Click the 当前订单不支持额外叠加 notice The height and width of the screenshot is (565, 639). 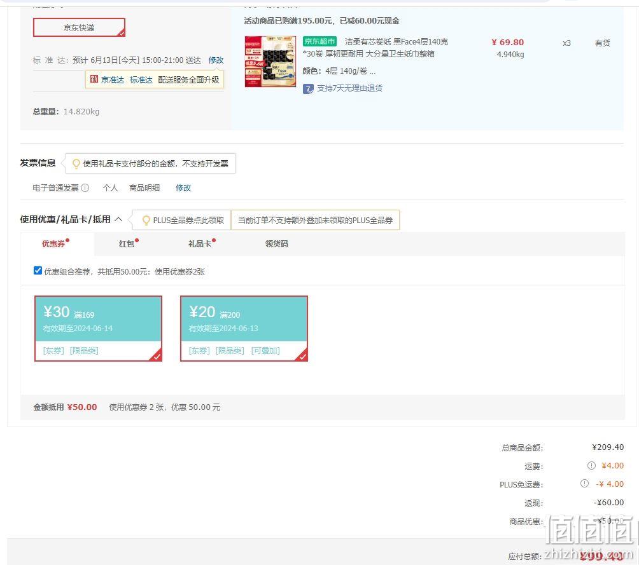[315, 221]
